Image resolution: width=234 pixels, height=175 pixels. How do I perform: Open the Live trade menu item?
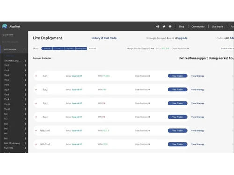click(x=218, y=27)
